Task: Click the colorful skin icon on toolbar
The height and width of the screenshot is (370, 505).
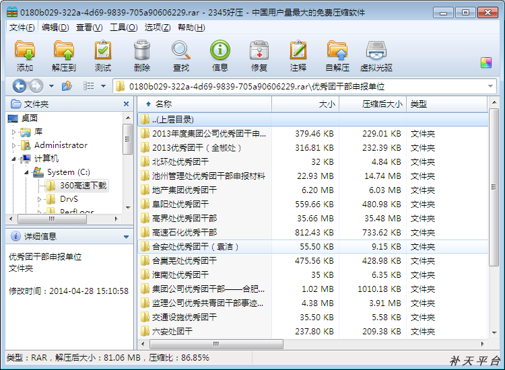Action: [x=486, y=63]
